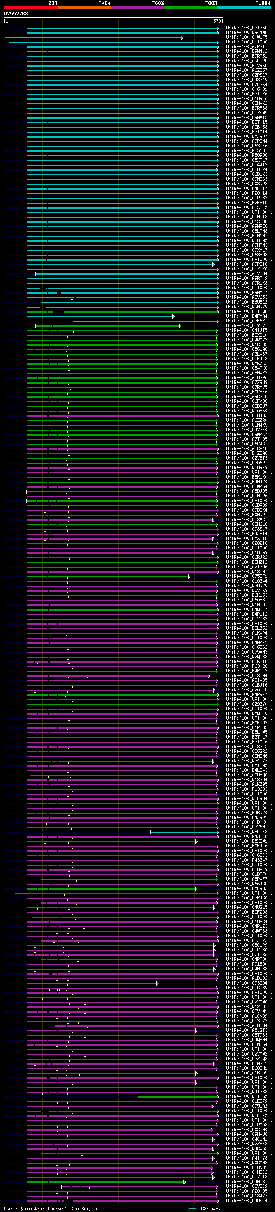Click the alignment bar of UniRef100_A3F6K1
275x1212 pixels.
pyautogui.click(x=146, y=321)
